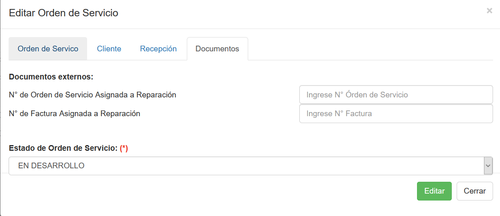Click into the N° Factura field
The width and height of the screenshot is (500, 216).
click(x=396, y=114)
